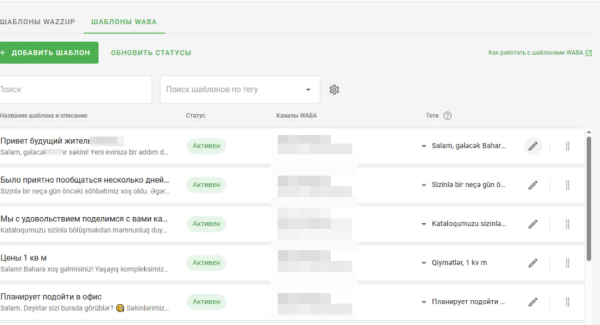This screenshot has height=325, width=600.
Task: Open 'Поиск шаблонов по тегу' dropdown
Action: [x=308, y=90]
